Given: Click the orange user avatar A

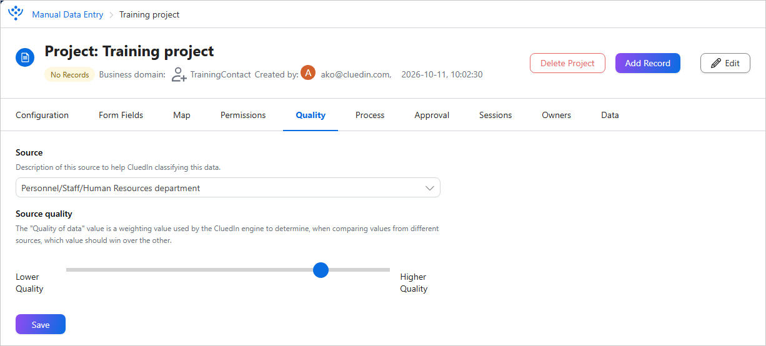Looking at the screenshot, I should (x=308, y=72).
